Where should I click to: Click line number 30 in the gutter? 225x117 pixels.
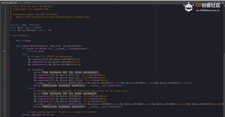click(4, 83)
